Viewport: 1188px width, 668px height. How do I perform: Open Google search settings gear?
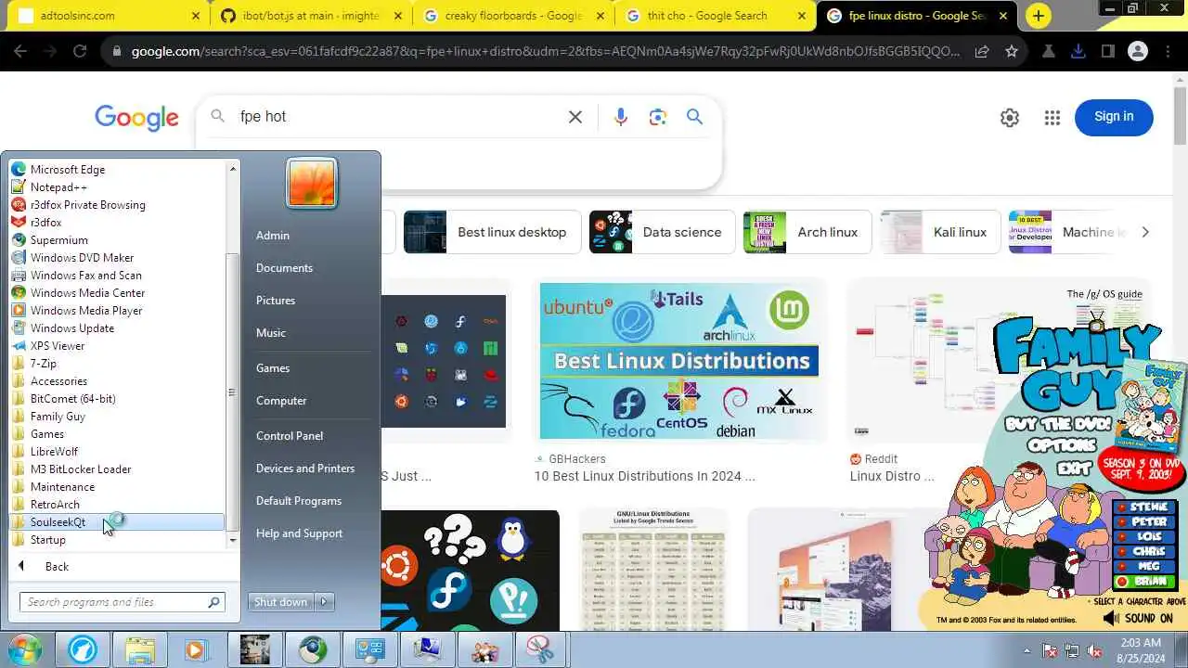(1010, 118)
